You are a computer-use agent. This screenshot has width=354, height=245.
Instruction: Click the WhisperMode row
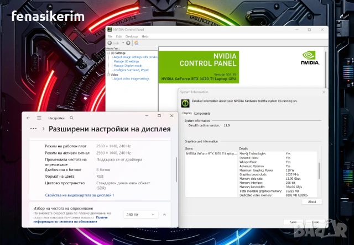(278, 162)
